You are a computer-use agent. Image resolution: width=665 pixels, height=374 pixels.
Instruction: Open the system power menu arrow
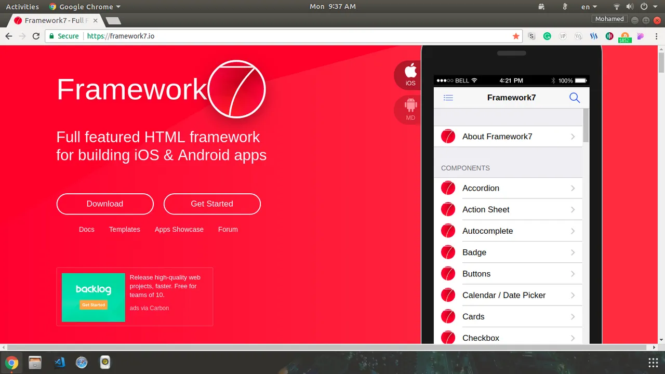pyautogui.click(x=656, y=7)
